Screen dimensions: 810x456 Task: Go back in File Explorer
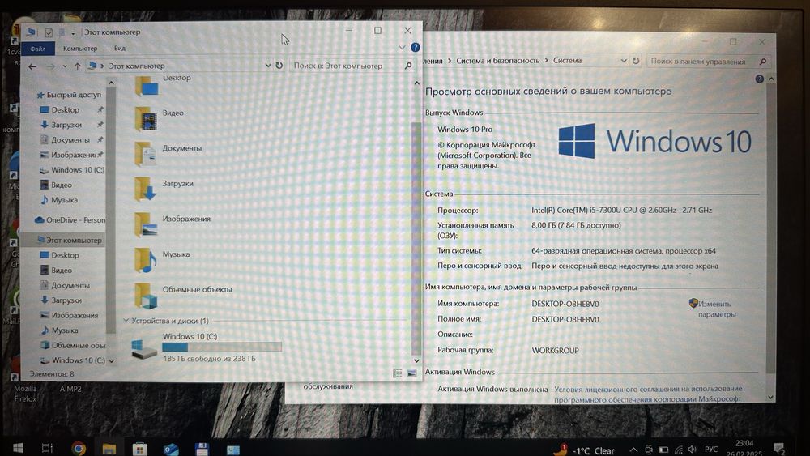(x=32, y=66)
